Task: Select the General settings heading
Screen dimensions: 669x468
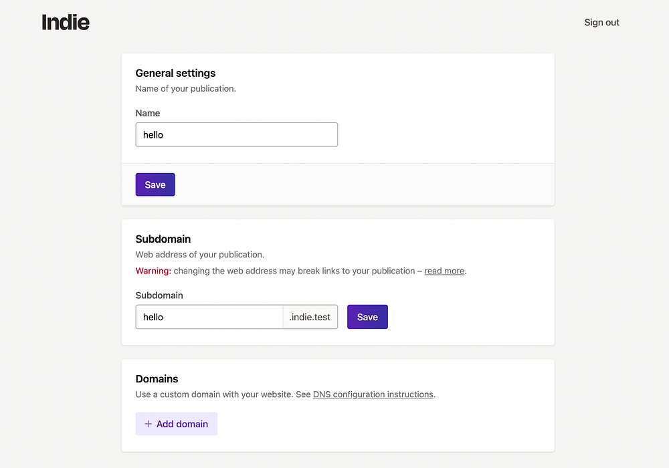Action: pos(175,73)
